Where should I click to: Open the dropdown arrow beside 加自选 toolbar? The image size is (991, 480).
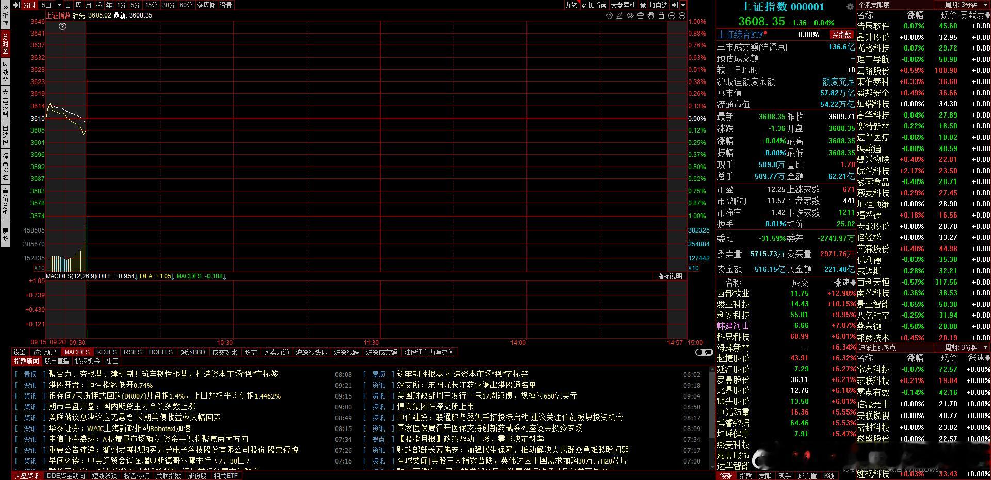pyautogui.click(x=683, y=5)
